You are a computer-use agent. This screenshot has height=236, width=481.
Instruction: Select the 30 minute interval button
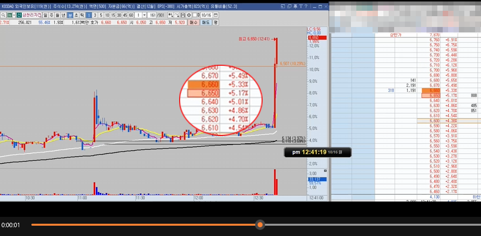(x=119, y=15)
